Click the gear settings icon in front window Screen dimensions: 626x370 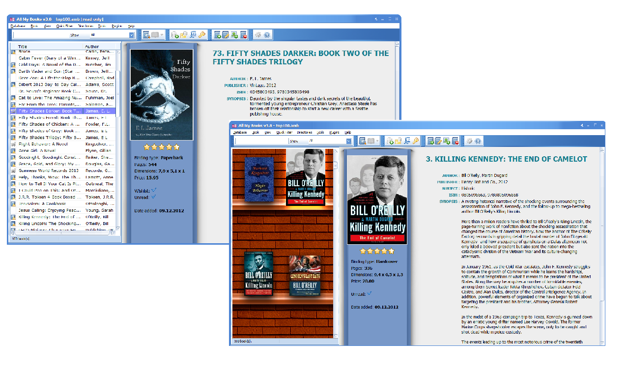click(470, 141)
